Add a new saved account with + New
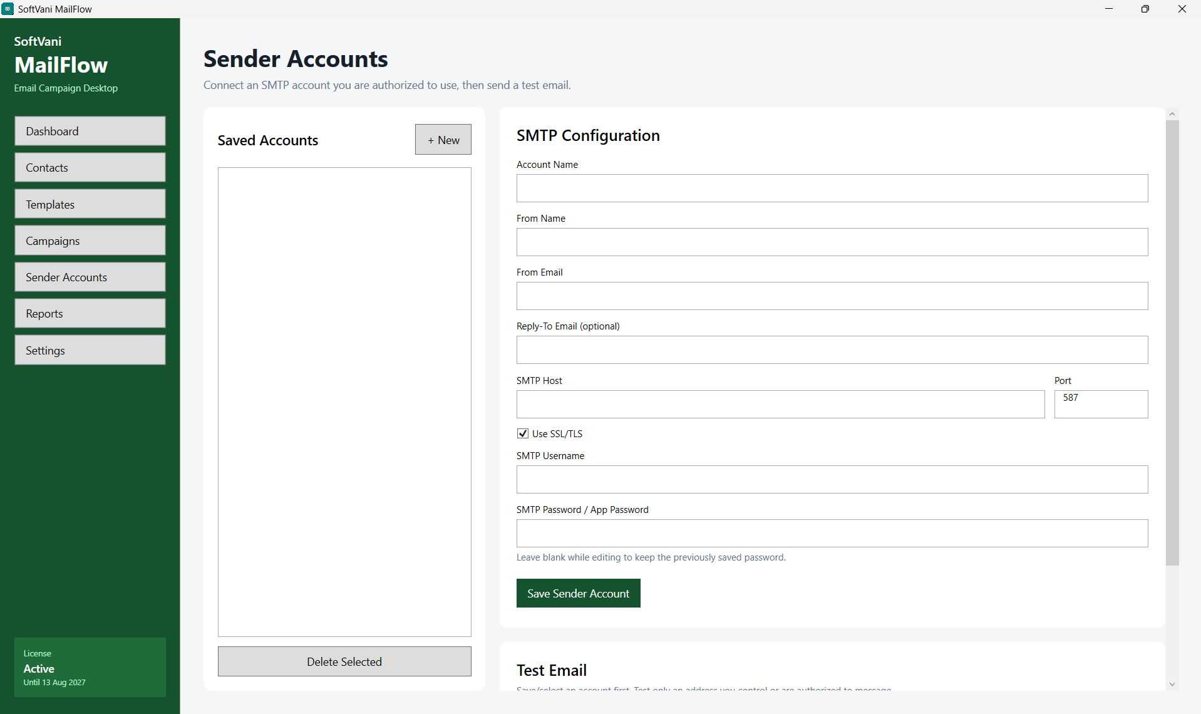The image size is (1201, 714). [443, 140]
